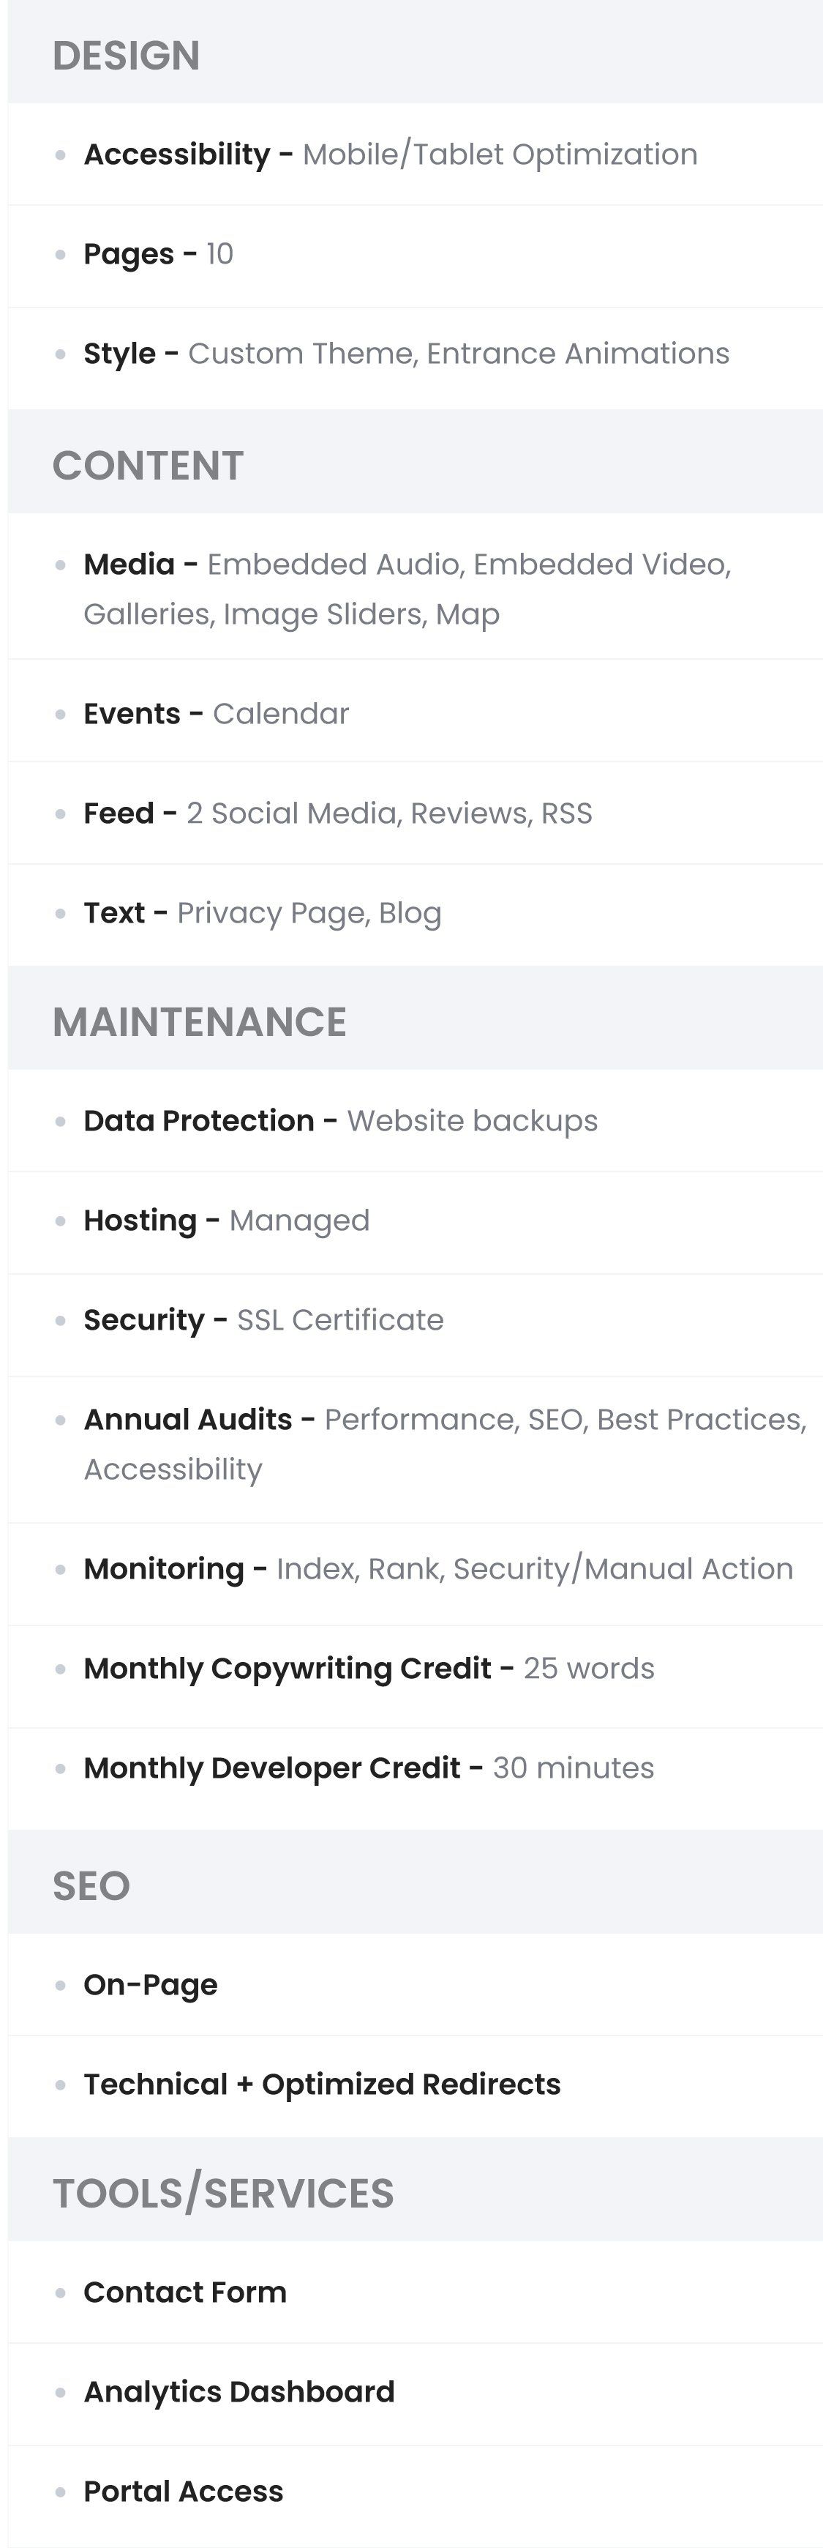
Task: Click the CONTENT section header
Action: tap(415, 465)
